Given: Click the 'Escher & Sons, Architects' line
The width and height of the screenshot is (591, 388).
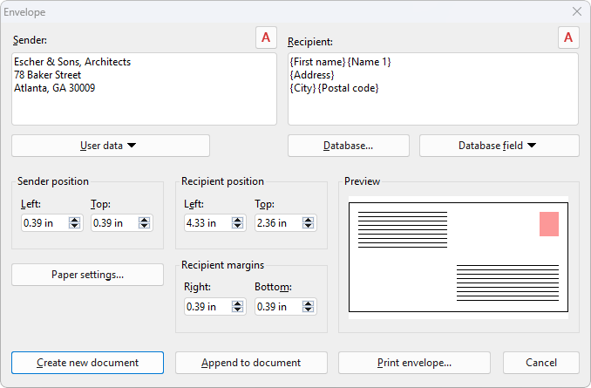Looking at the screenshot, I should click(x=72, y=62).
